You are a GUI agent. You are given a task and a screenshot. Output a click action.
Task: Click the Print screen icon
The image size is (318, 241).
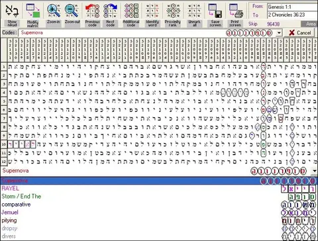[235, 11]
